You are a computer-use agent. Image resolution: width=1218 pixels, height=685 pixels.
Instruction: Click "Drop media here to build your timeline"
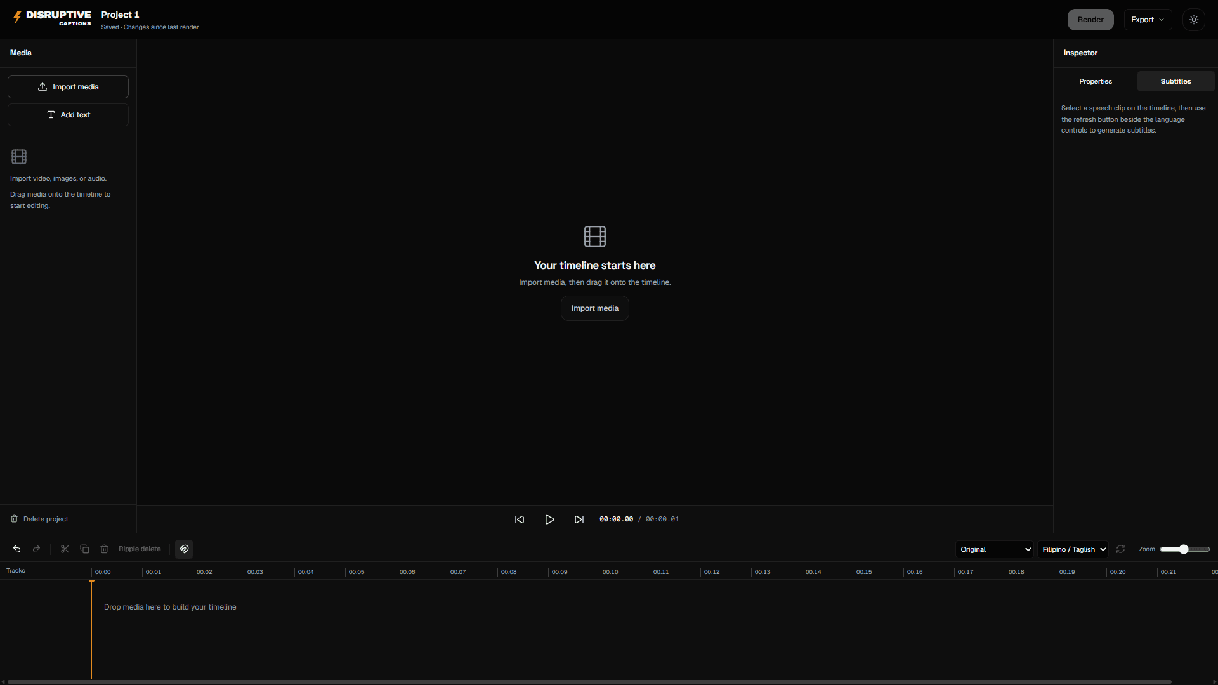170,607
